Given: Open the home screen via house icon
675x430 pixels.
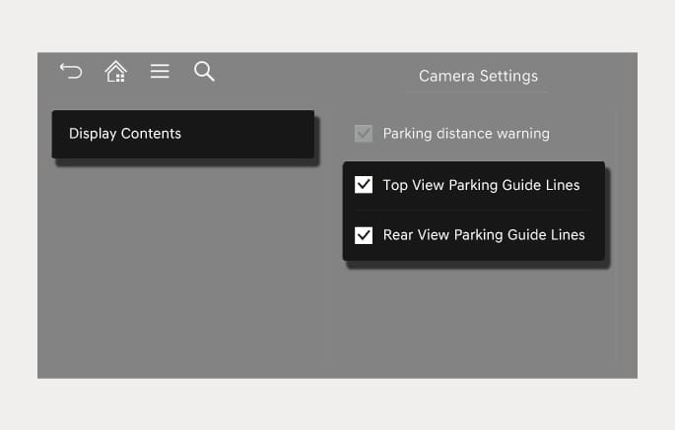Looking at the screenshot, I should [115, 71].
